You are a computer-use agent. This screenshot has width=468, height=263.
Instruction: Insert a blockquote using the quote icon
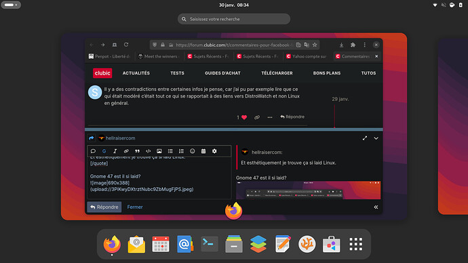coord(137,151)
